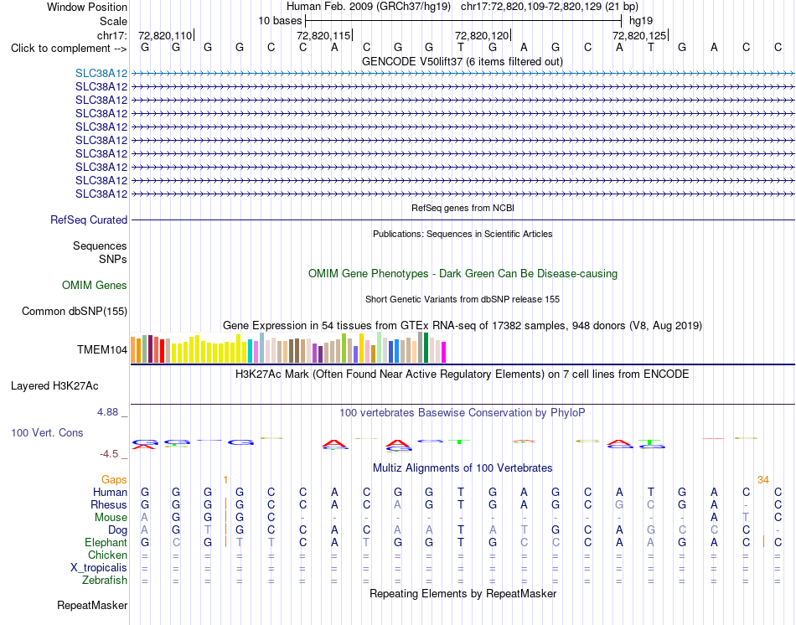This screenshot has height=625, width=796.
Task: Click the GENCODE V50lift37 track title
Action: [462, 61]
